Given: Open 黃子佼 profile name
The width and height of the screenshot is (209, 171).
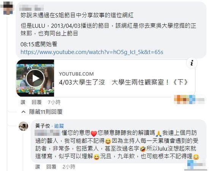Looking at the screenshot, I should click(43, 126).
